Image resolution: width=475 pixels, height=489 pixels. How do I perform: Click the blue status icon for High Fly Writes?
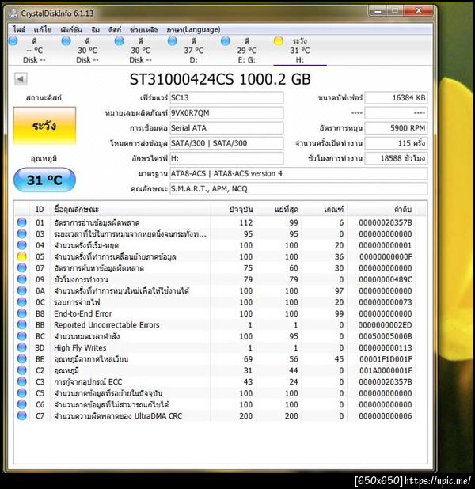tap(22, 347)
